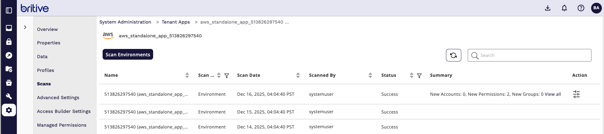Click the download icon in header

pyautogui.click(x=548, y=8)
